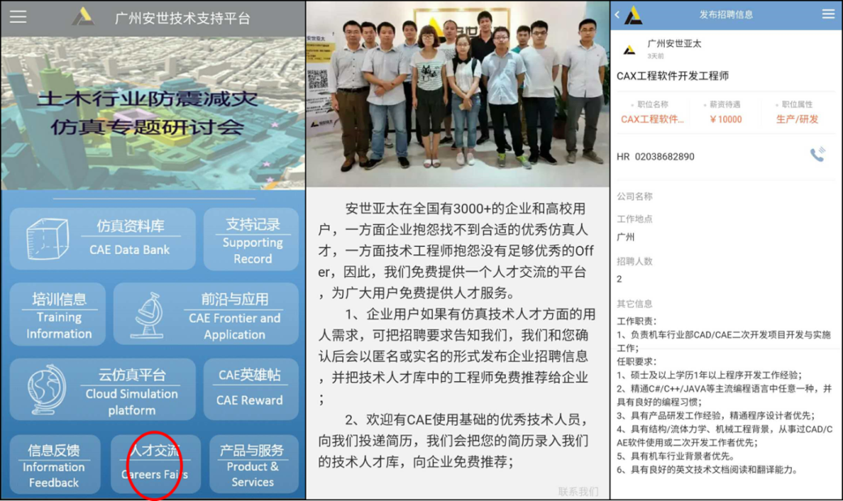Tap the 职位属性 value 生产/研发
Viewport: 843px width, 501px height.
coord(798,119)
